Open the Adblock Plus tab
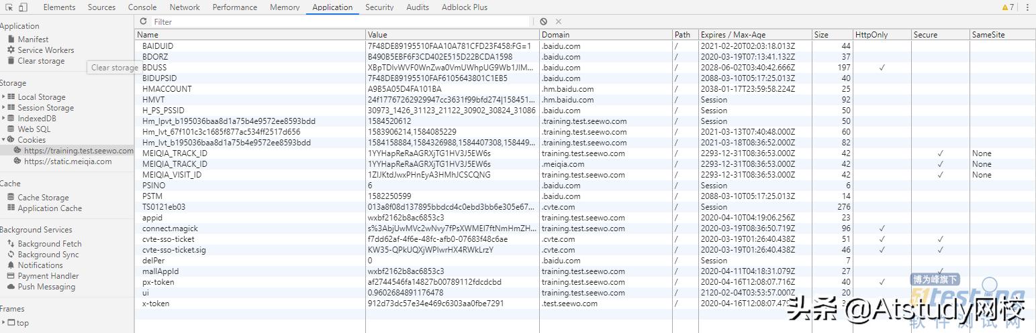Image resolution: width=1036 pixels, height=333 pixels. [x=465, y=7]
